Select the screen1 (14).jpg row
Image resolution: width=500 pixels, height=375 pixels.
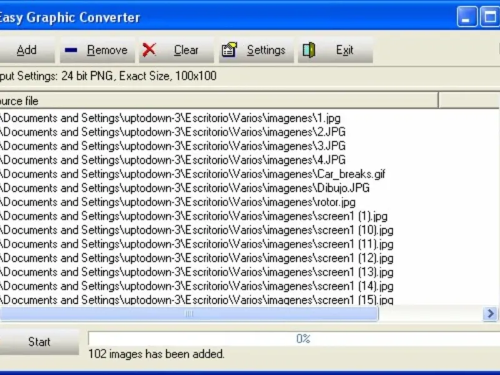coord(197,286)
